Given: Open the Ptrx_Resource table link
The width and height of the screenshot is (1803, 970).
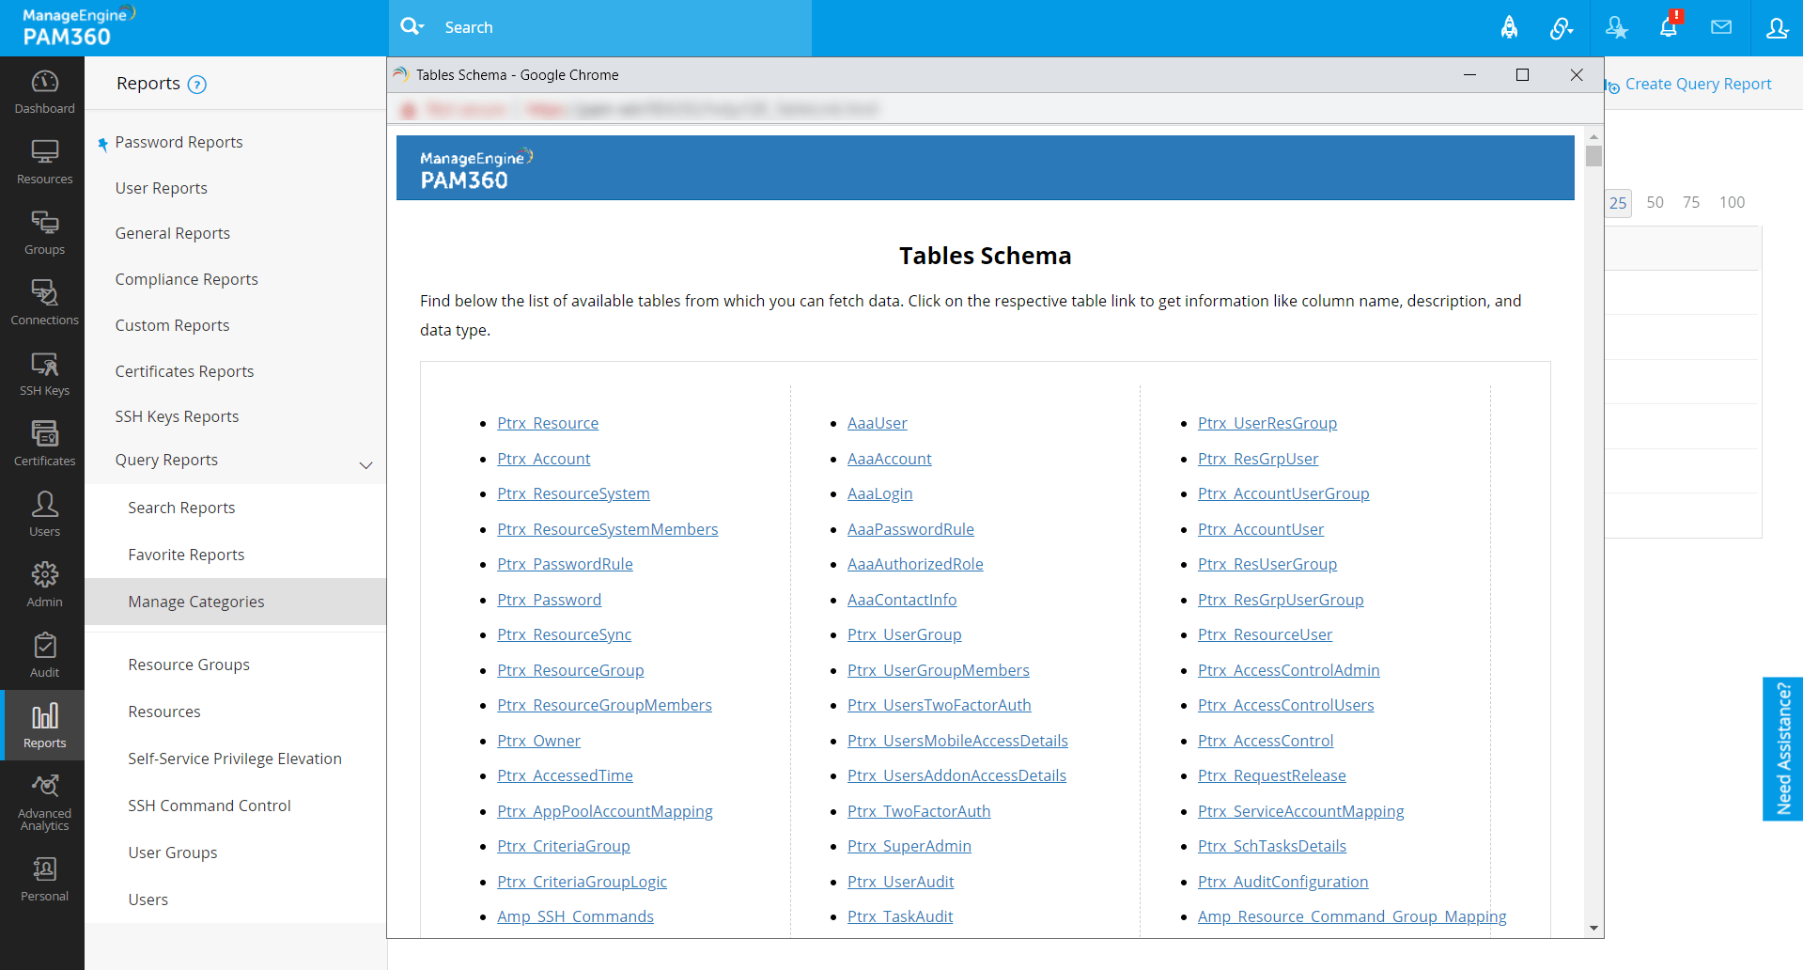Looking at the screenshot, I should point(548,423).
